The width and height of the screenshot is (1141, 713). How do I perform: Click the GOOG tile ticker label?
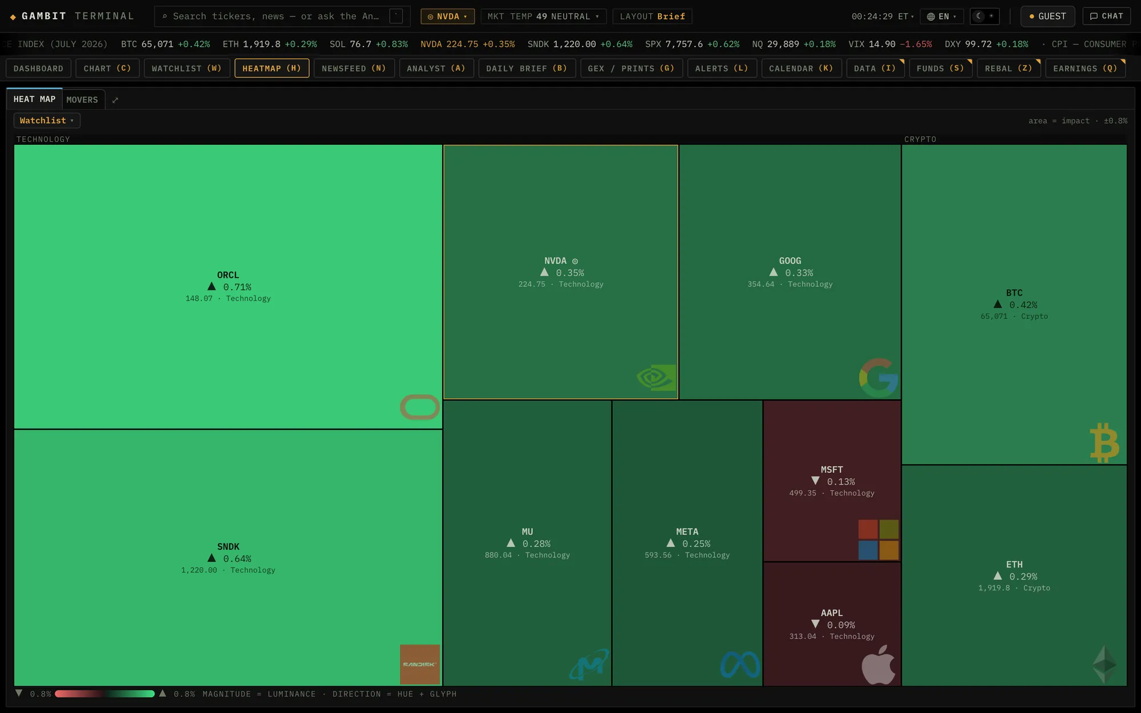pos(790,261)
